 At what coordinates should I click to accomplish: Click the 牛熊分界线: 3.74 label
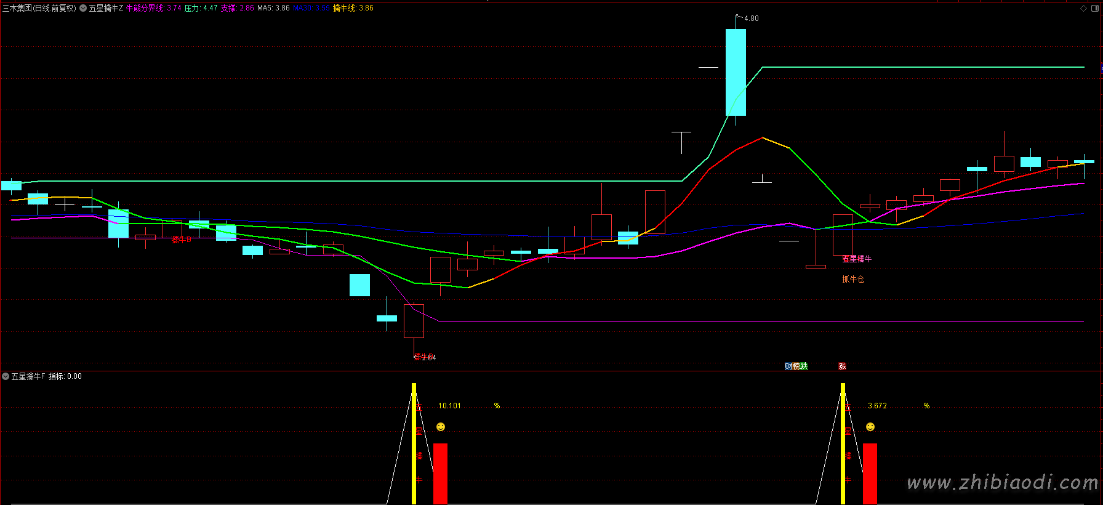(154, 8)
